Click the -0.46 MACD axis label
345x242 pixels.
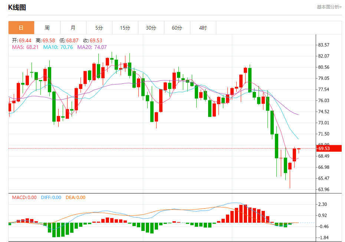point(323,226)
